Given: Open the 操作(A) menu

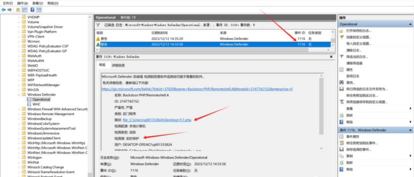Looking at the screenshot, I should (22, 3).
